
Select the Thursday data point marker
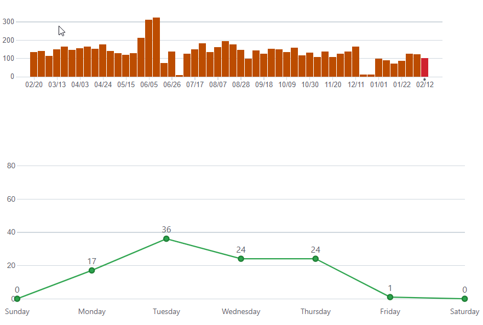click(x=315, y=259)
